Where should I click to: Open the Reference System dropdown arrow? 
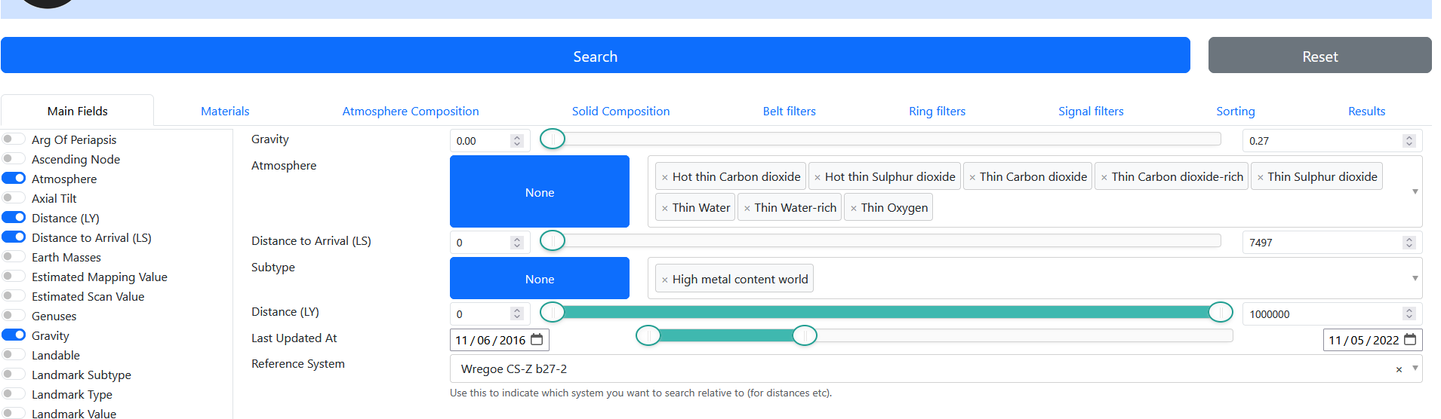point(1415,369)
